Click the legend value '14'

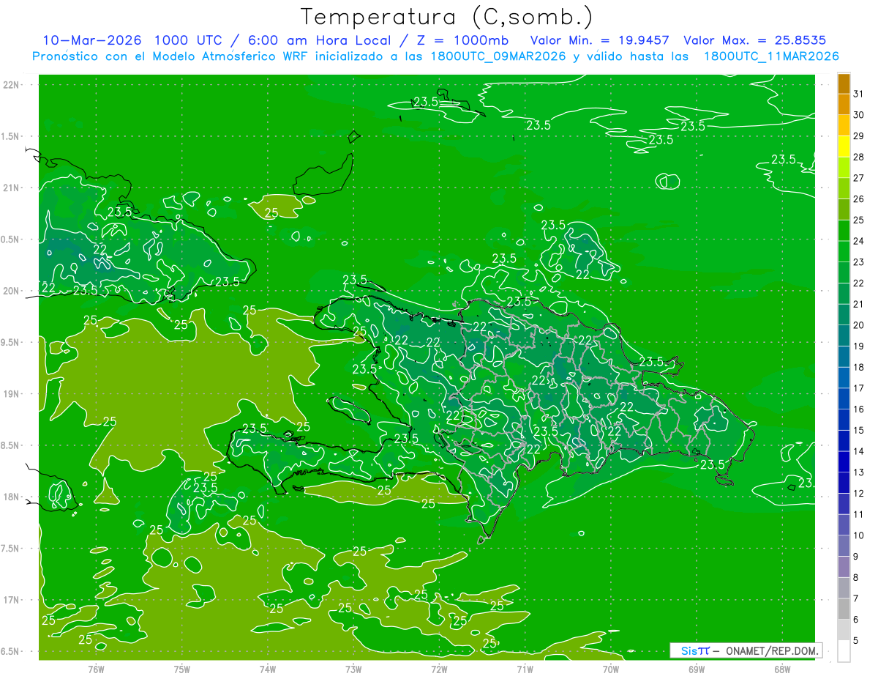pos(859,451)
